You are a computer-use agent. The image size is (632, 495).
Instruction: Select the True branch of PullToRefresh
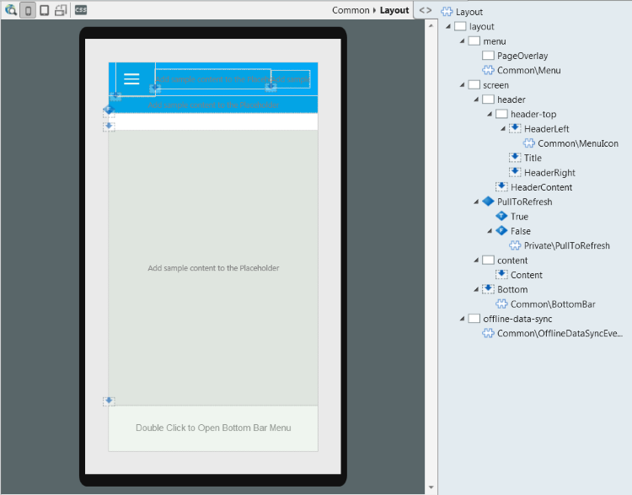(519, 217)
